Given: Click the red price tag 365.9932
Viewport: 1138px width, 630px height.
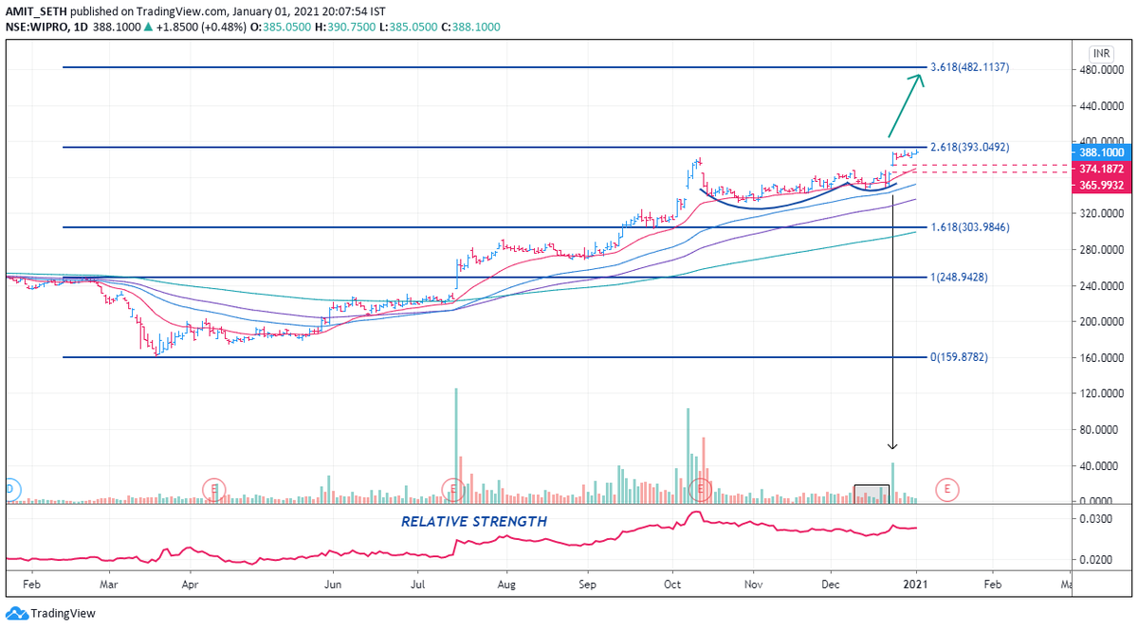Looking at the screenshot, I should point(1102,186).
